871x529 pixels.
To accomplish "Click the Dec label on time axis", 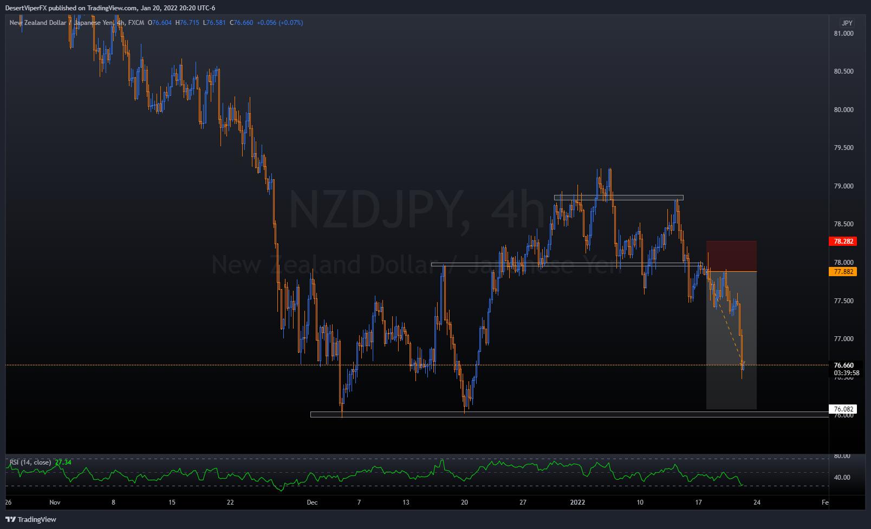I will [312, 502].
